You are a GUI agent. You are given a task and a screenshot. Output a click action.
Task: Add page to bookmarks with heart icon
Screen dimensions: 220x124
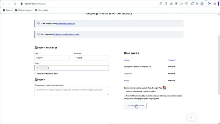[186, 4]
